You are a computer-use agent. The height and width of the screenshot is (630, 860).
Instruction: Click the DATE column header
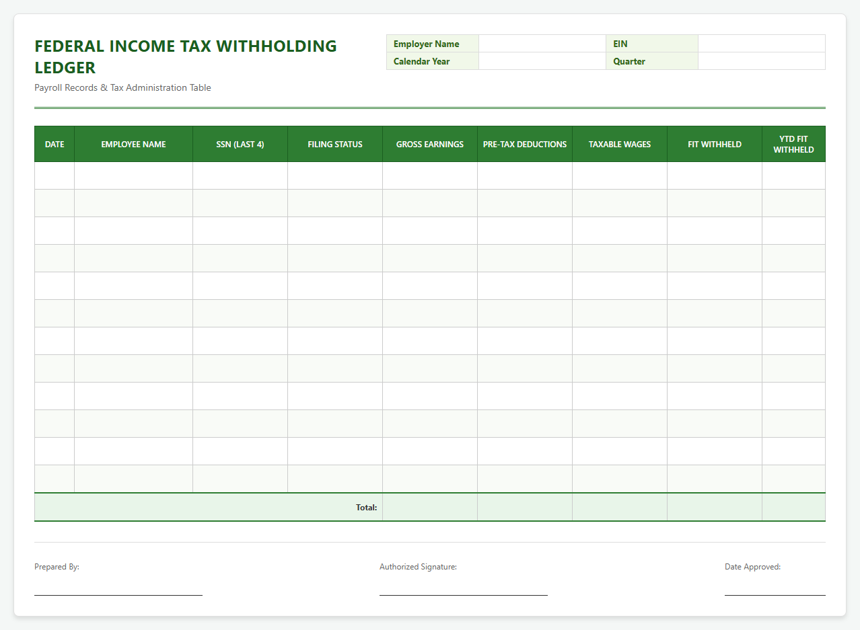pyautogui.click(x=55, y=144)
